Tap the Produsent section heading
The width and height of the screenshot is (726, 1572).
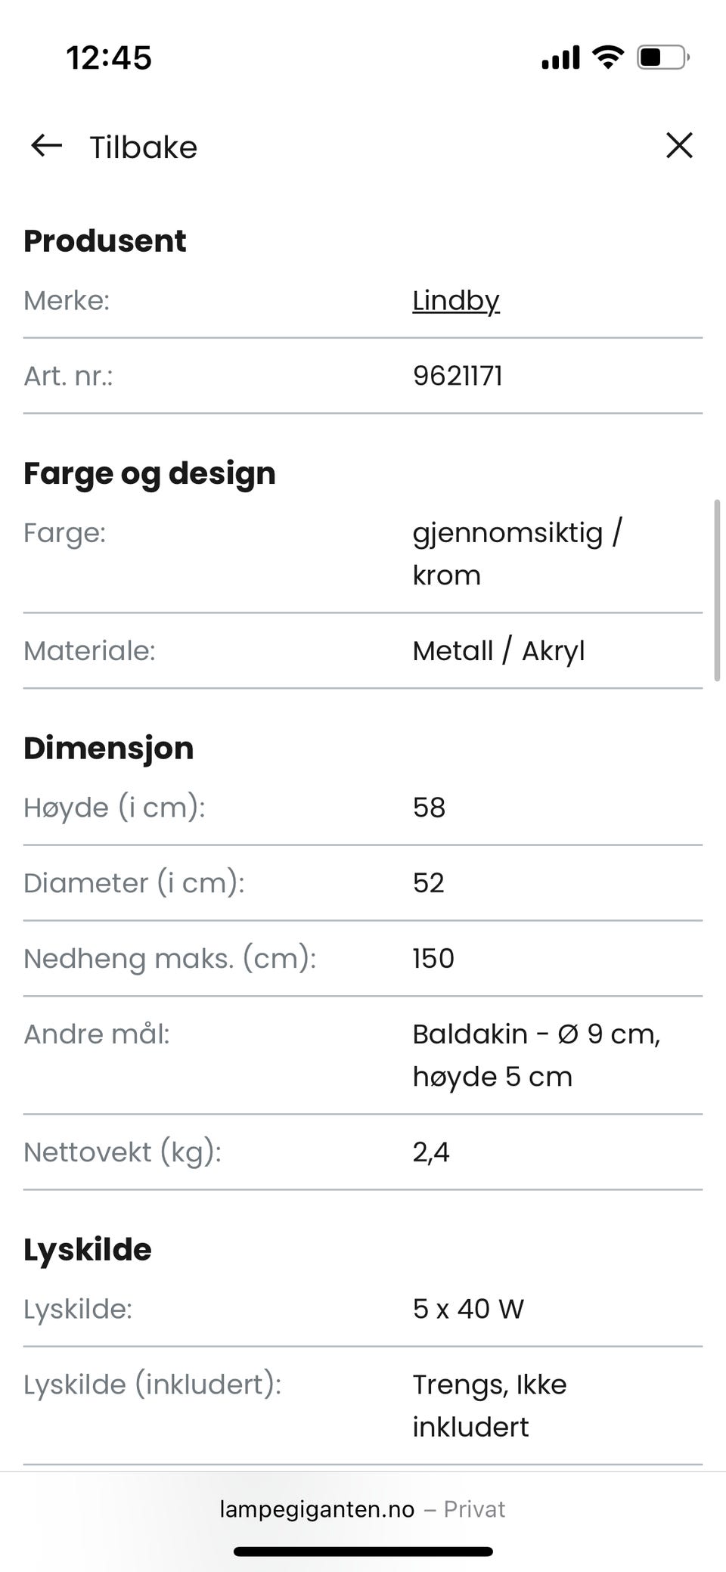coord(105,240)
